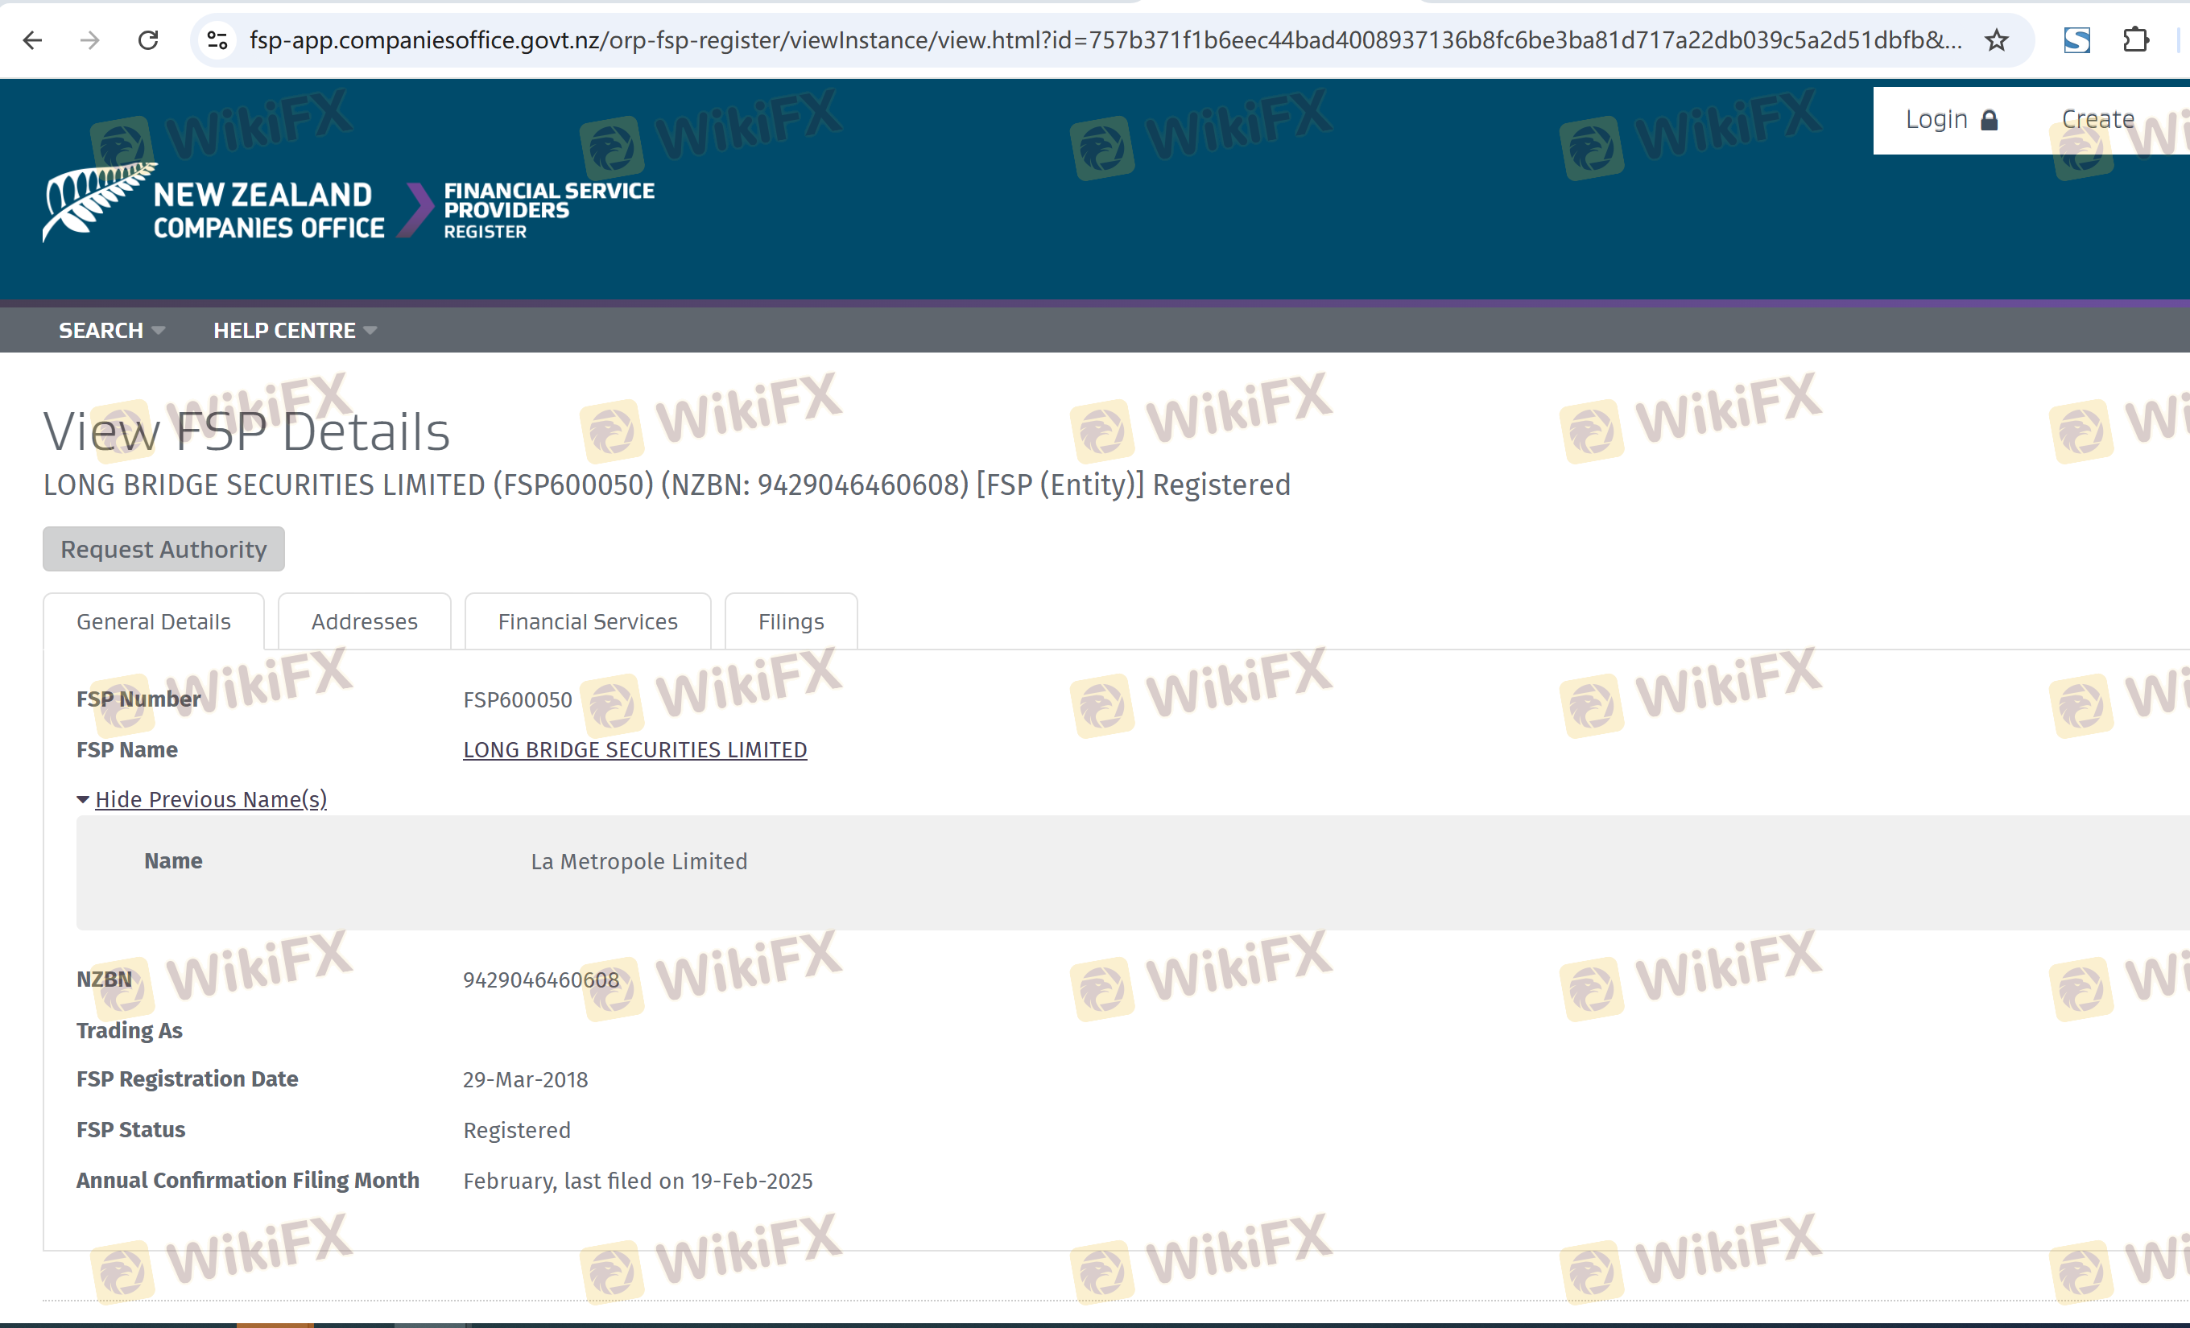2190x1328 pixels.
Task: Open the SEARCH dropdown menu
Action: 111,331
